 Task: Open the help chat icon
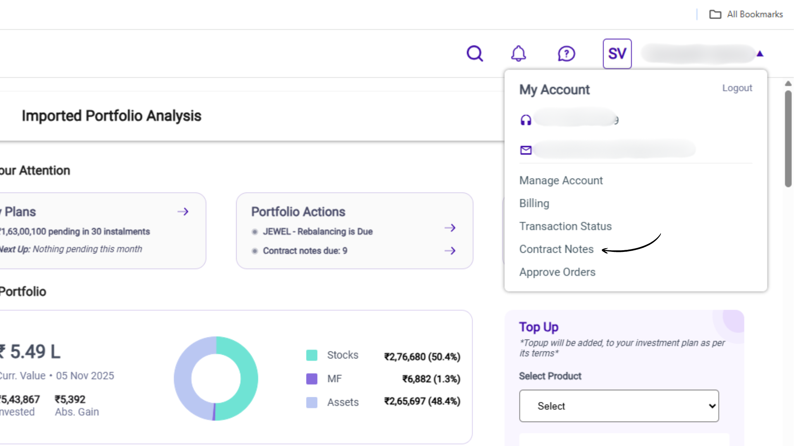pos(566,54)
